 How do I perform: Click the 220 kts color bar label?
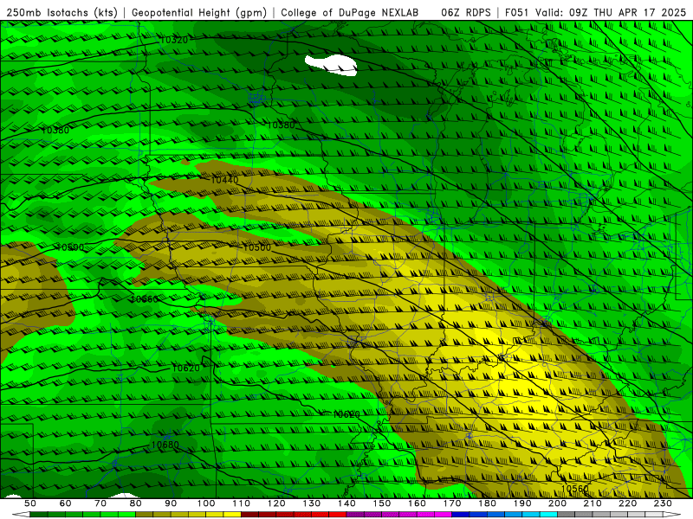coord(627,503)
